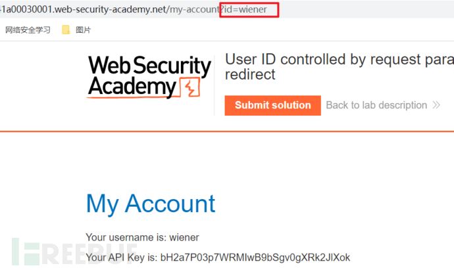This screenshot has height=270, width=454.
Task: Click the word 'redirect' in the lab title
Action: [x=250, y=74]
